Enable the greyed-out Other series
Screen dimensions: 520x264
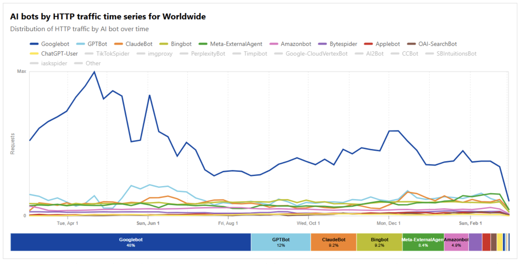coord(93,63)
